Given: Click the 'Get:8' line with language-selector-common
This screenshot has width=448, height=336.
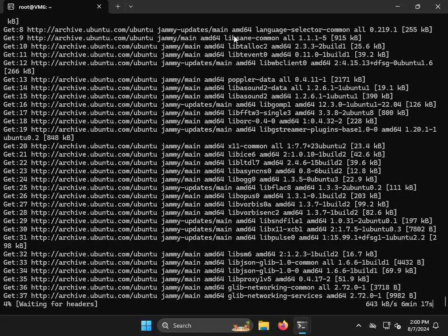Looking at the screenshot, I should pos(218,30).
